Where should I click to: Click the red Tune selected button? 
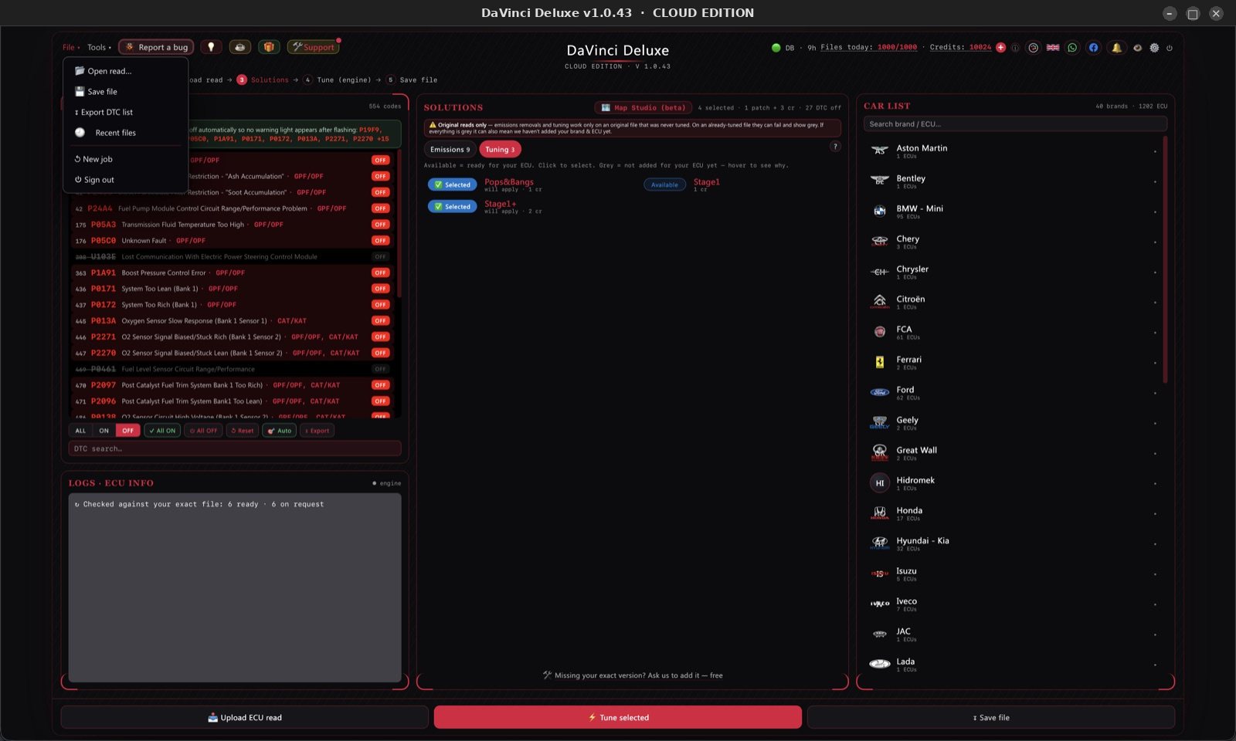[618, 717]
